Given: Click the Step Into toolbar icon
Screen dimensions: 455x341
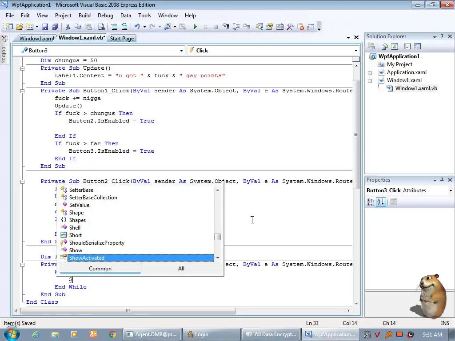Looking at the screenshot, I should [226, 27].
